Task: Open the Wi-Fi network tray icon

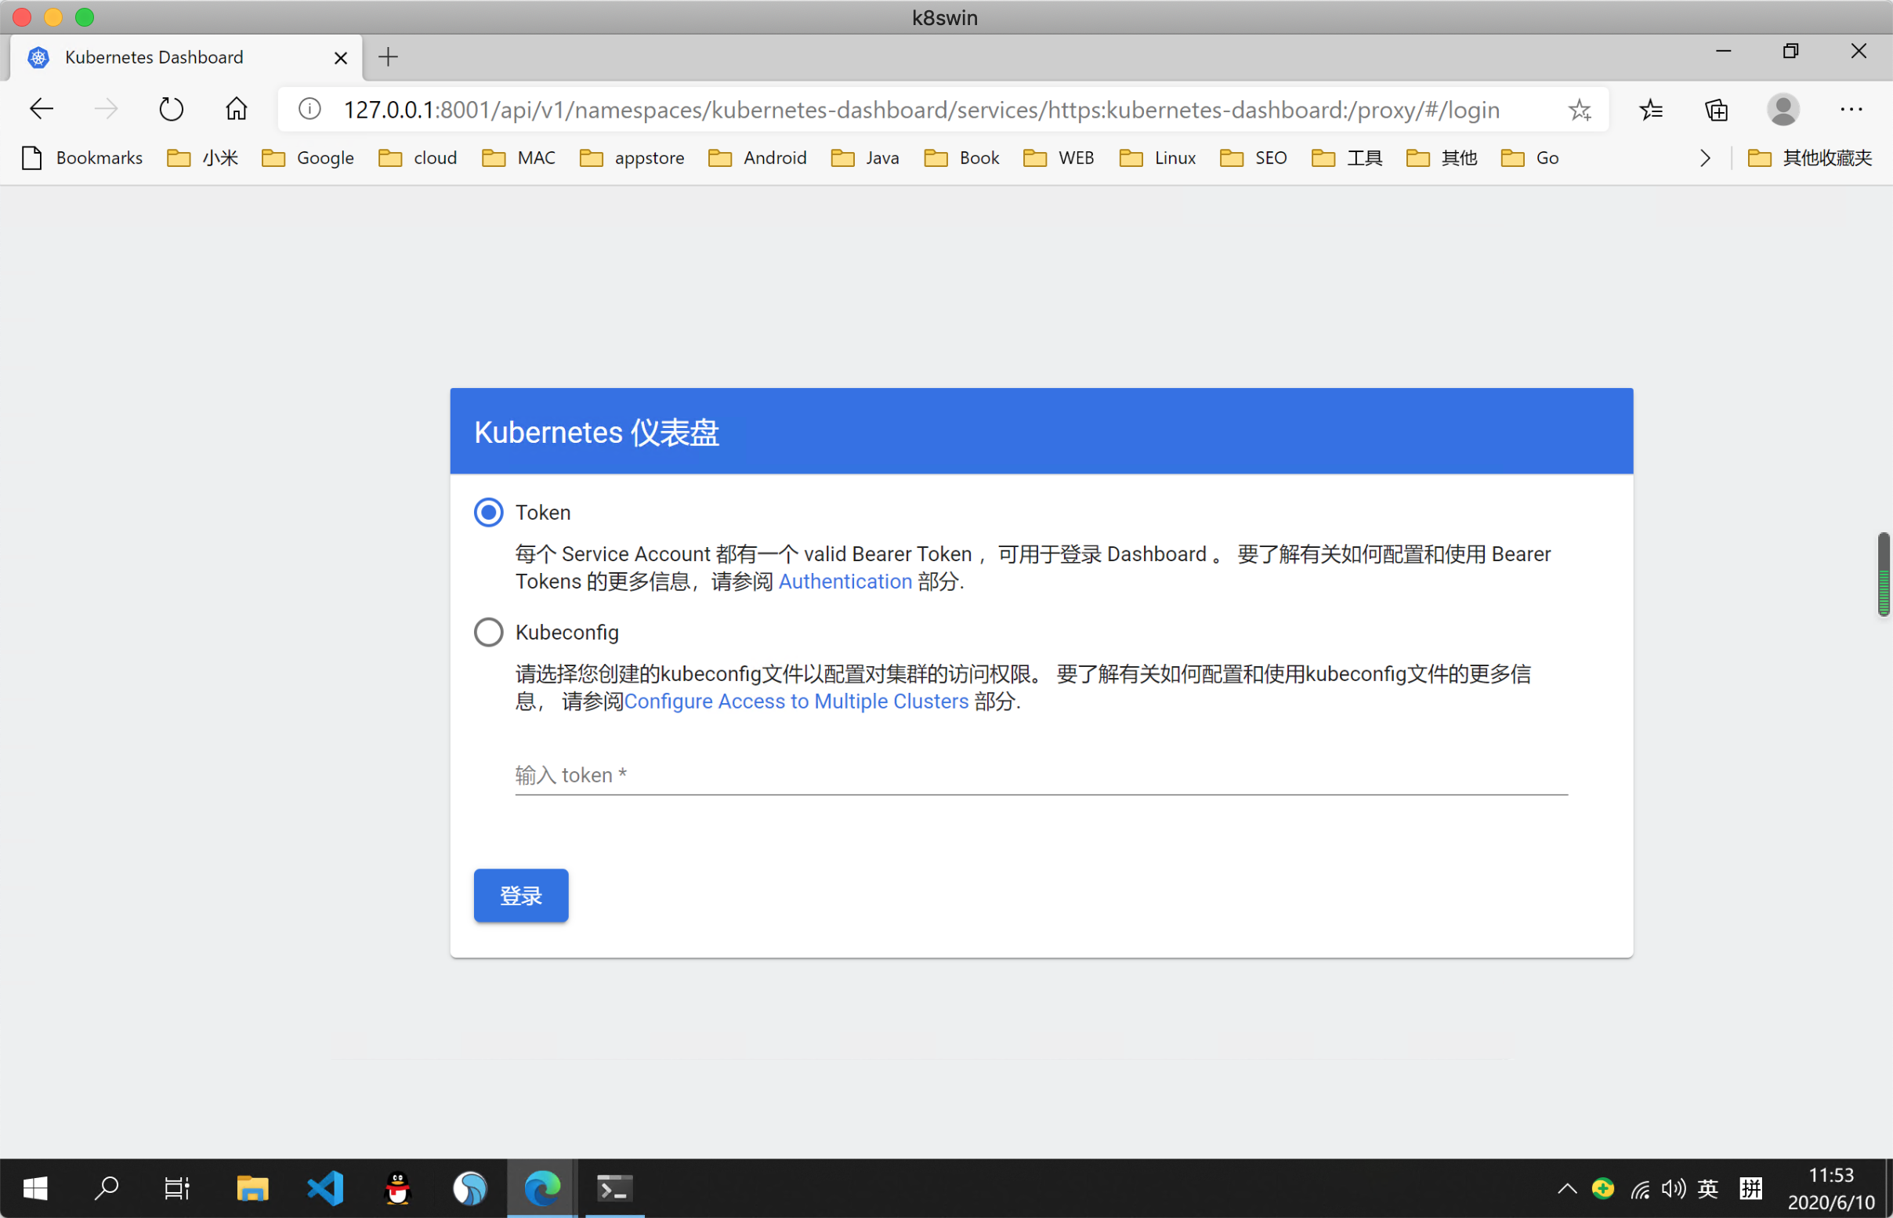Action: (x=1640, y=1188)
